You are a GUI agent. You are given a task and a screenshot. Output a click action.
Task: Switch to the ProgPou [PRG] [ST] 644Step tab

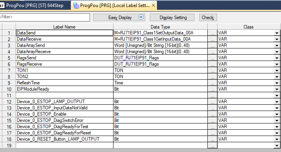tap(34, 5)
